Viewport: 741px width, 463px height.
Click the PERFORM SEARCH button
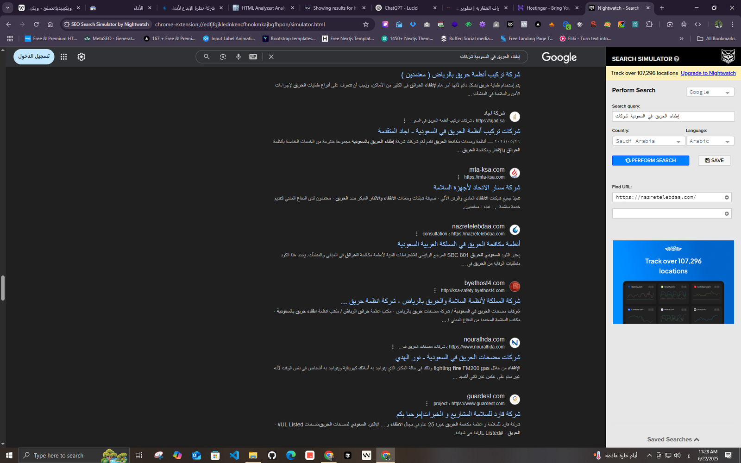(650, 160)
